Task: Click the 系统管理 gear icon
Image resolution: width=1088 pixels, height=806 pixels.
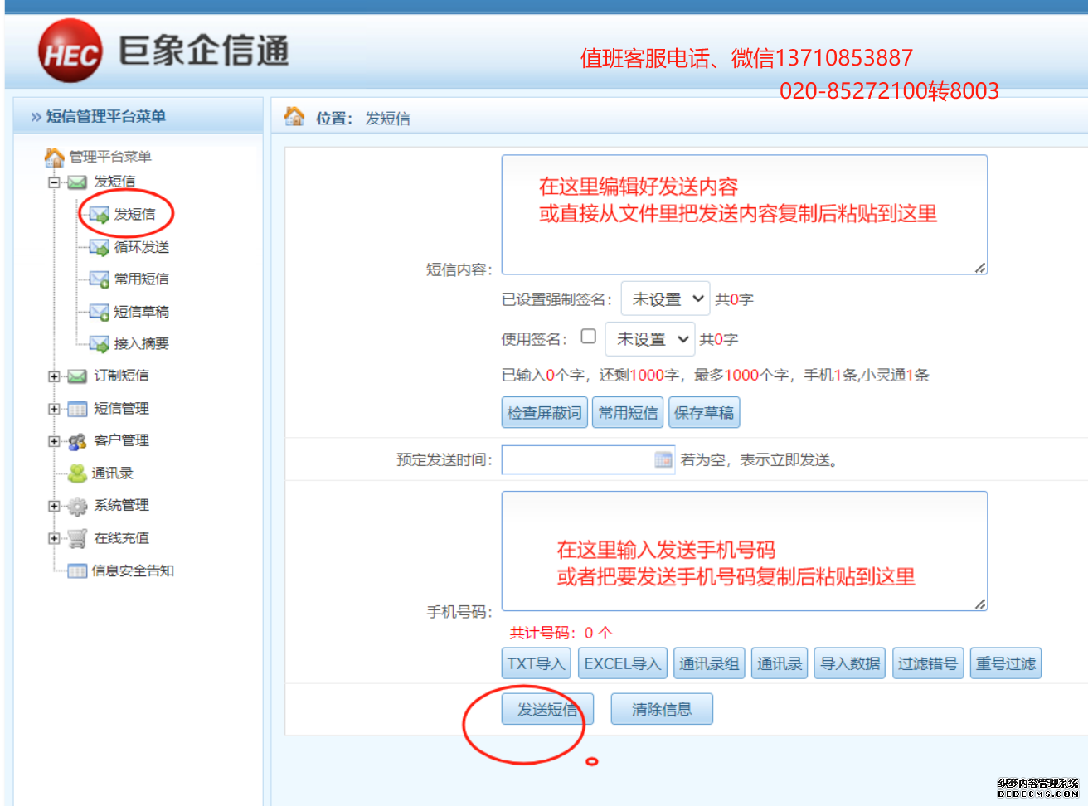Action: point(77,506)
